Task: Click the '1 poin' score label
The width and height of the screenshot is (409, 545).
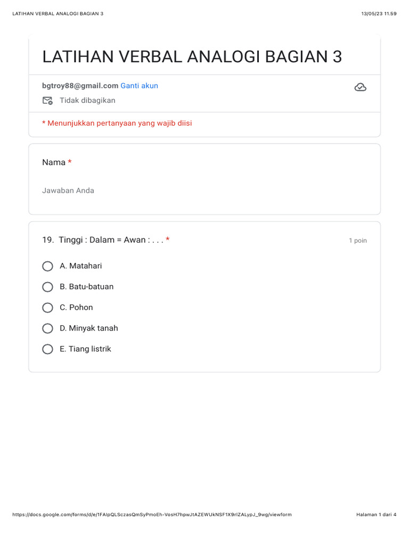Action: [358, 241]
